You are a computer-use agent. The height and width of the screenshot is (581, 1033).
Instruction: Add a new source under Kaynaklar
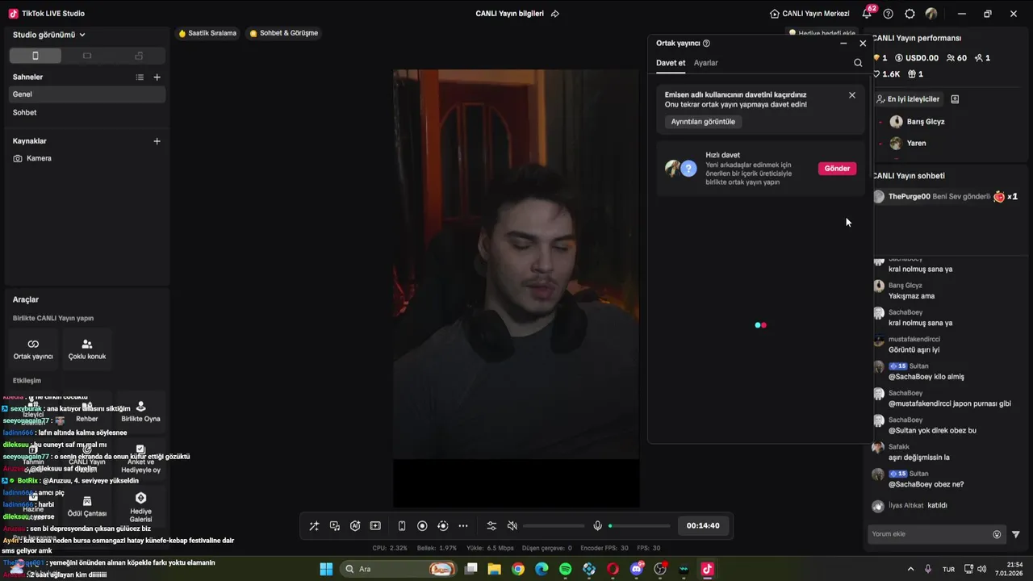point(157,141)
